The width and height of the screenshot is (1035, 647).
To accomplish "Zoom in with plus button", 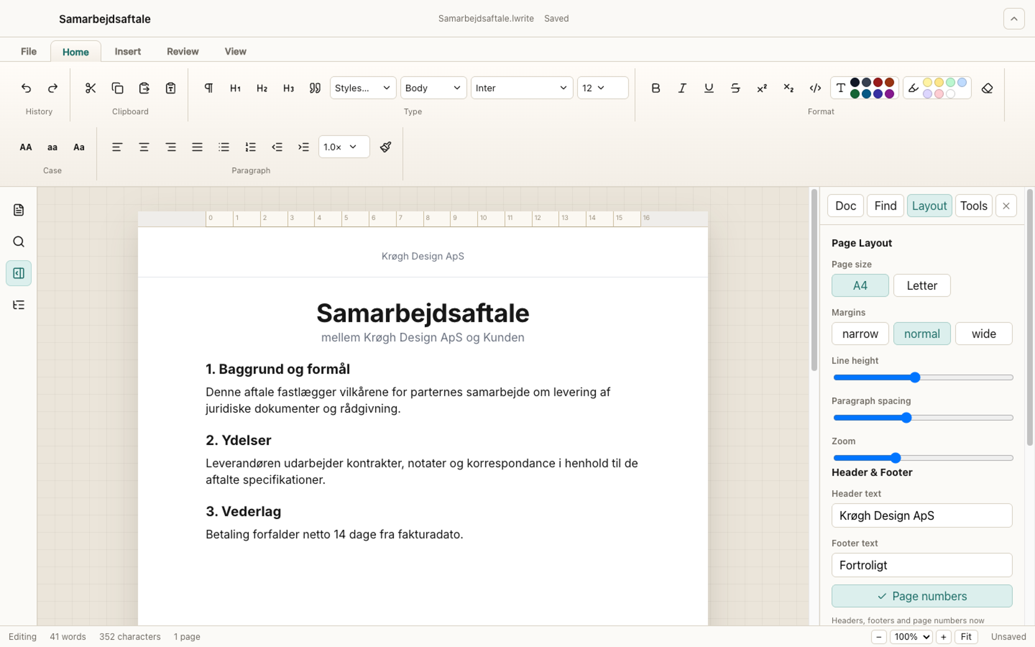I will click(x=943, y=637).
